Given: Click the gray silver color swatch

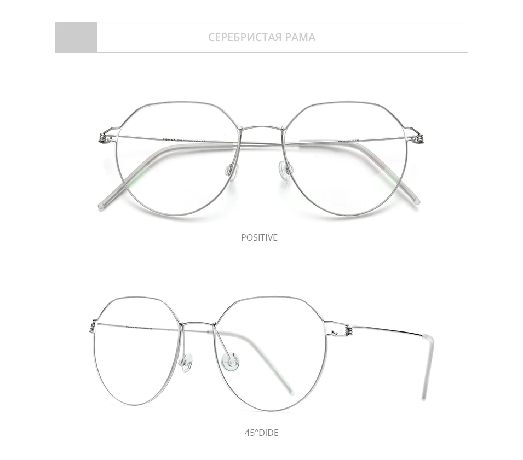Looking at the screenshot, I should [x=76, y=37].
